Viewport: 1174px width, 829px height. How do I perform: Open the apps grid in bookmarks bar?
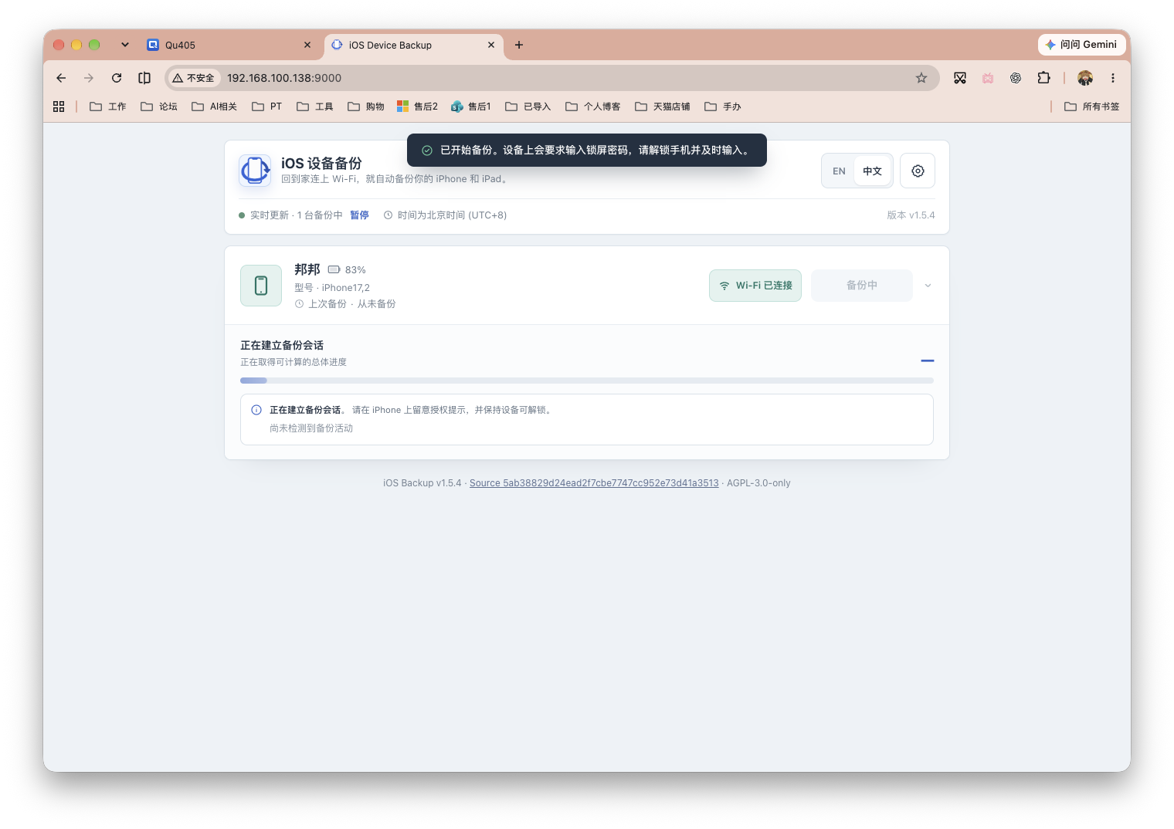coord(59,107)
